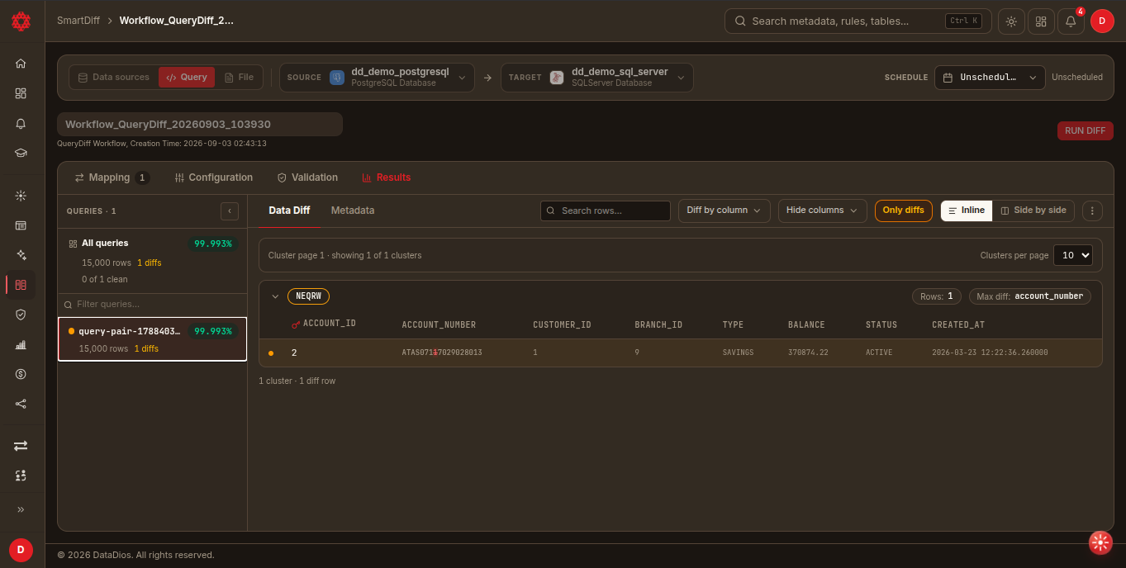The height and width of the screenshot is (568, 1126).
Task: Select the query-pair-1788403 item
Action: point(152,339)
